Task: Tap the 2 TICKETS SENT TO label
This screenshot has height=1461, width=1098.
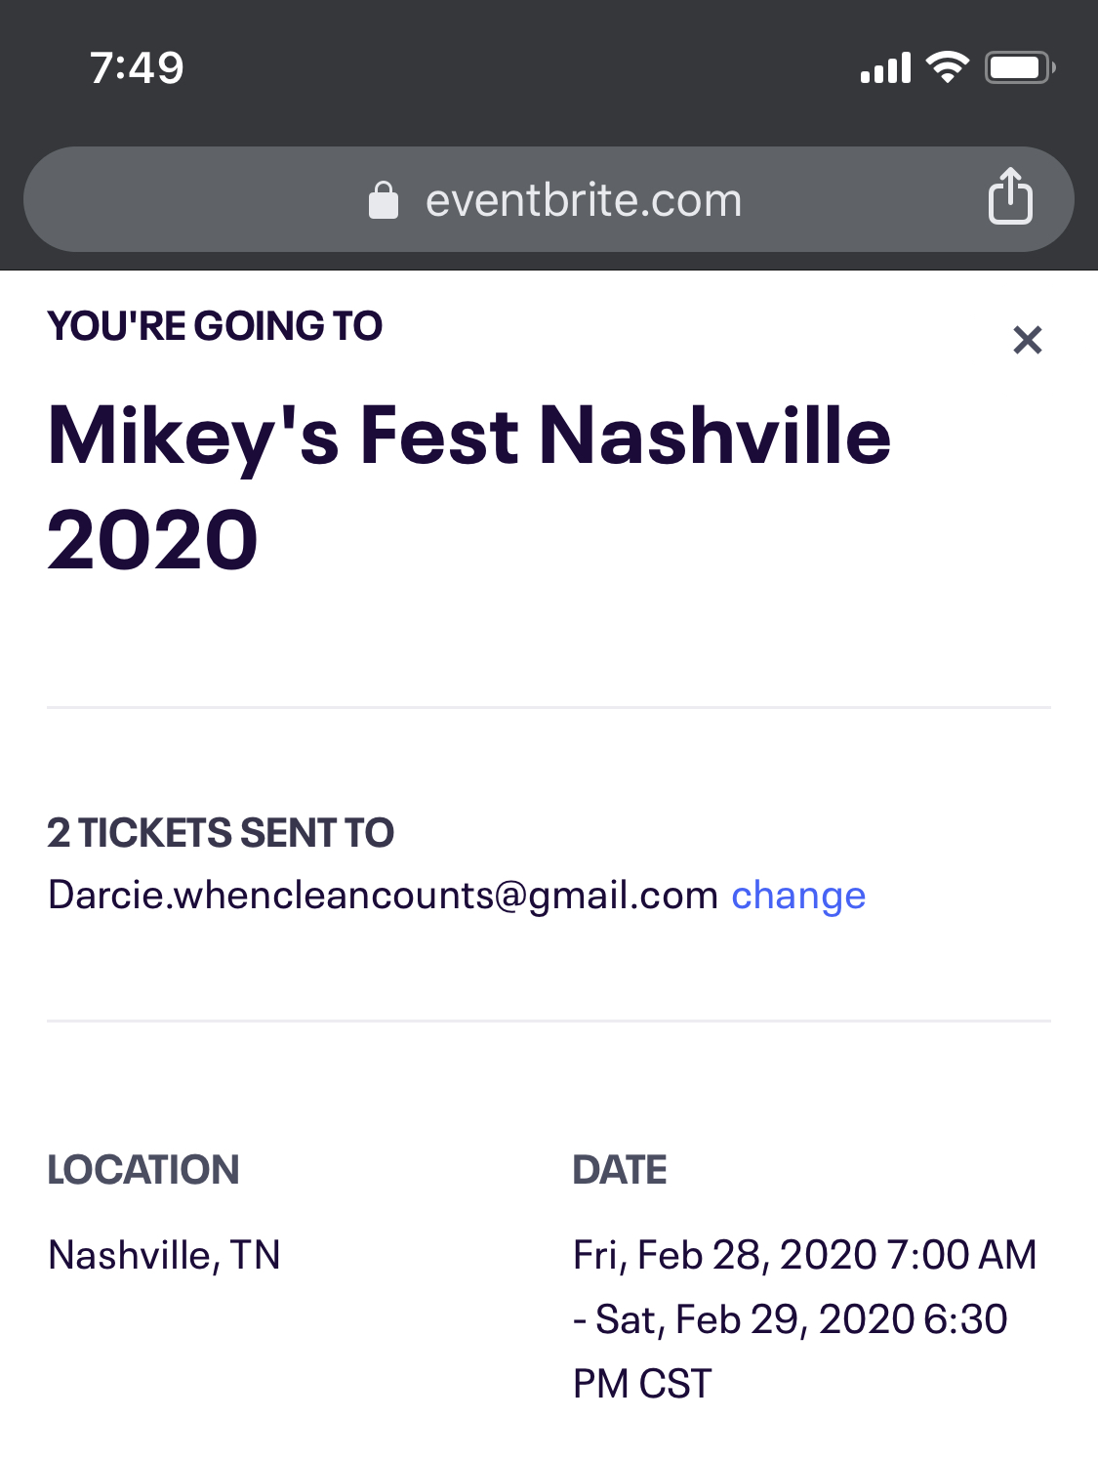Action: pos(221,833)
